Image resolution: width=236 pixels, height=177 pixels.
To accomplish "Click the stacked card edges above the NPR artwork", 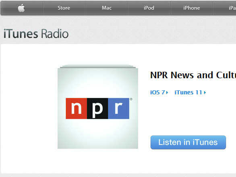I will coord(98,67).
